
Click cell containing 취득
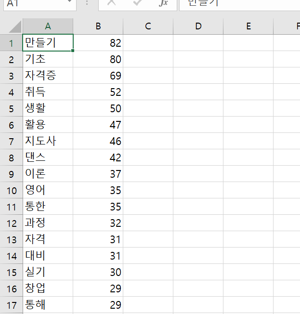48,92
